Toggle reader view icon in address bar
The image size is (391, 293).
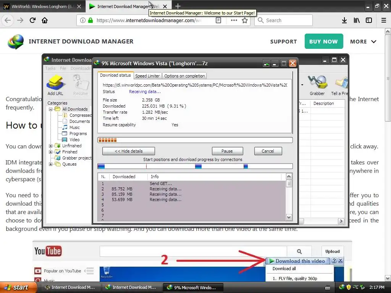click(x=218, y=20)
